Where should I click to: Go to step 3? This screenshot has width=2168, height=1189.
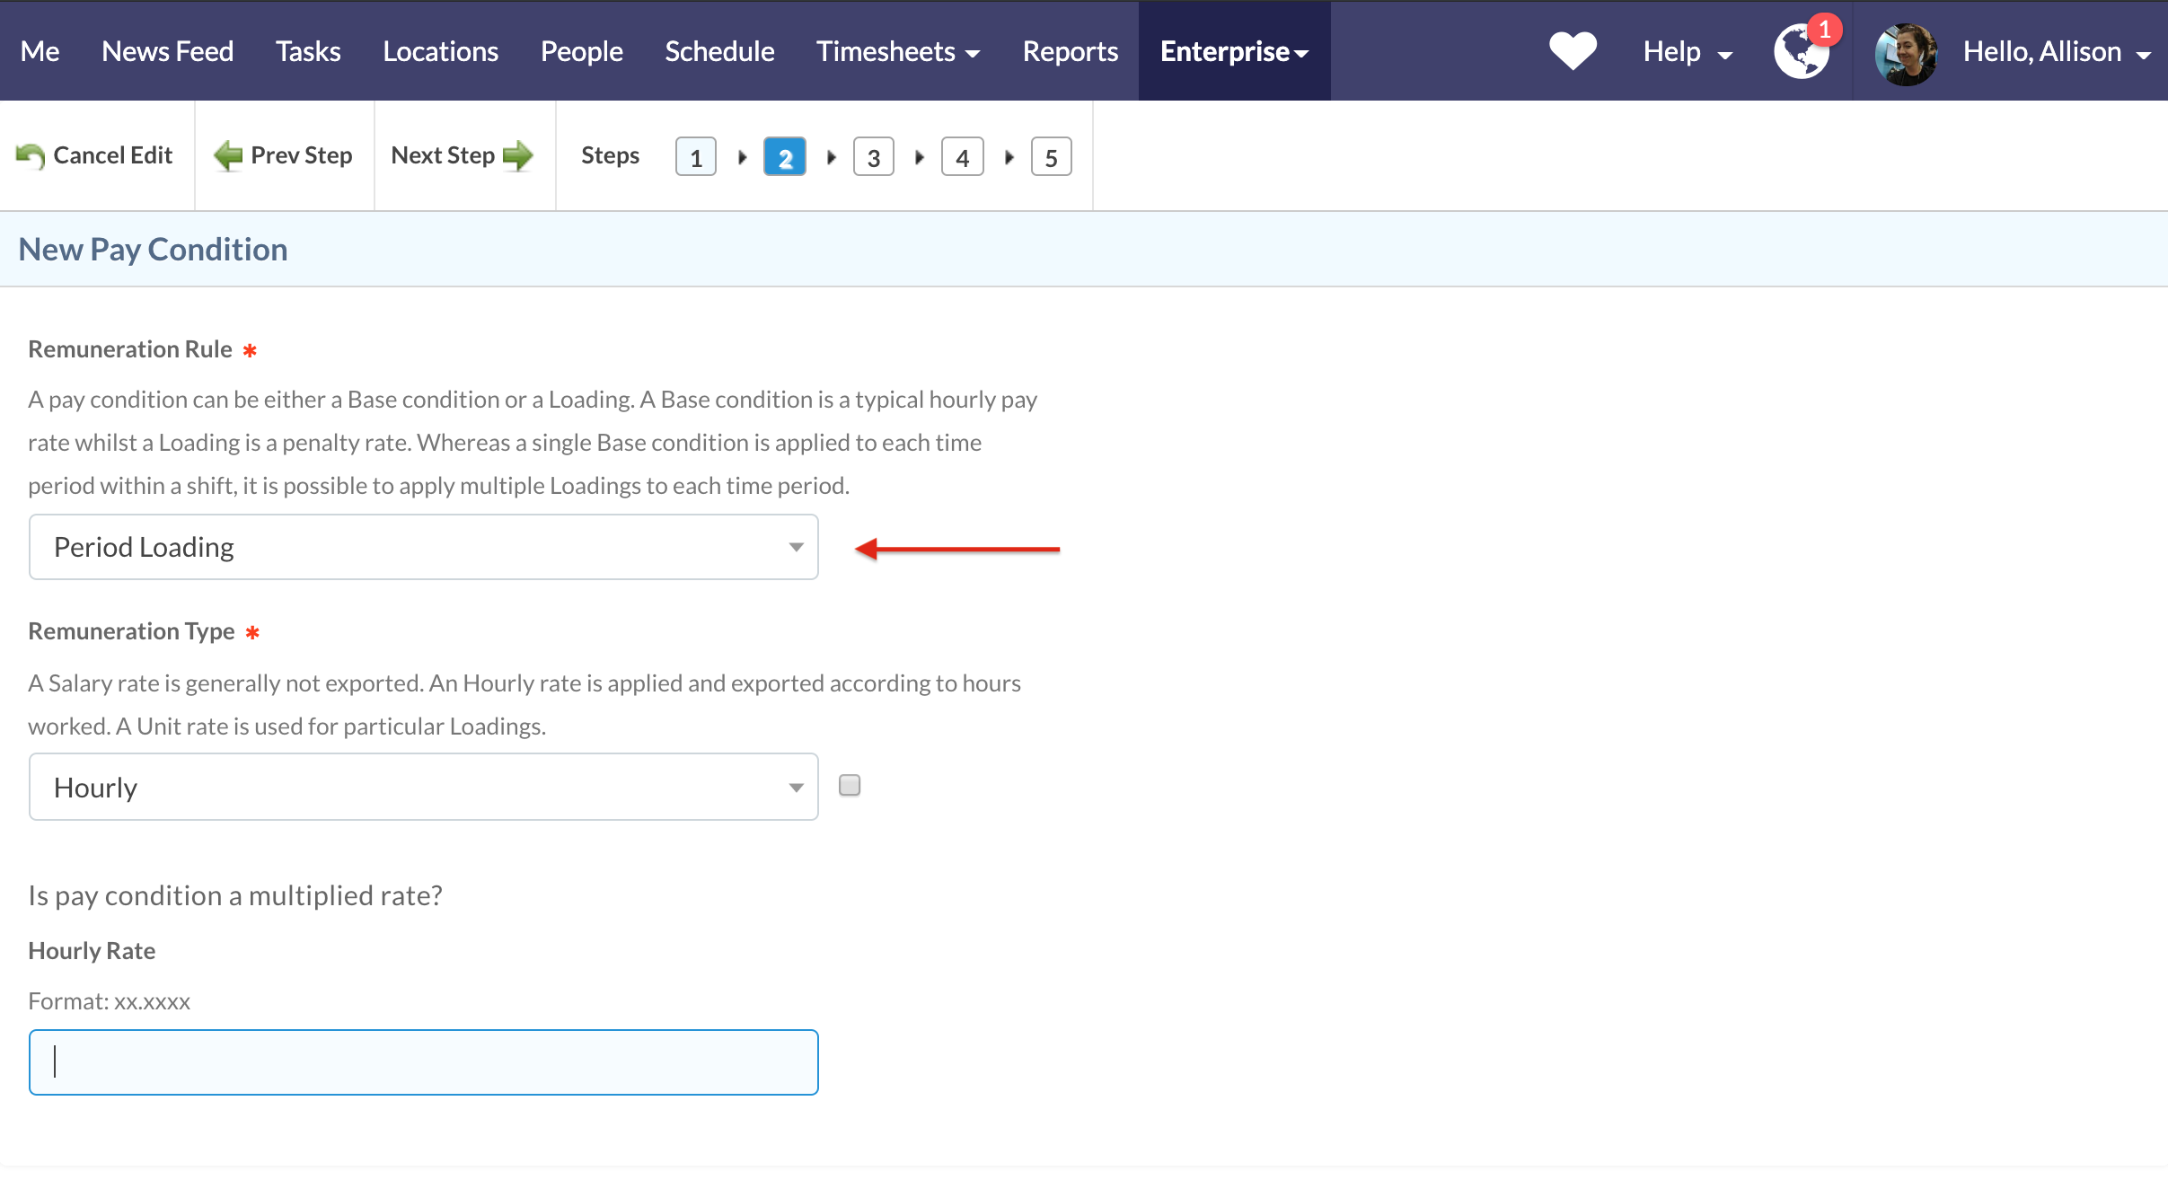(x=873, y=158)
